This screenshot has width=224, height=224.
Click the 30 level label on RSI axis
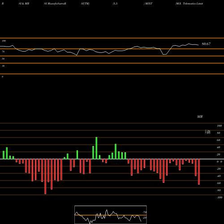click(x=3, y=66)
